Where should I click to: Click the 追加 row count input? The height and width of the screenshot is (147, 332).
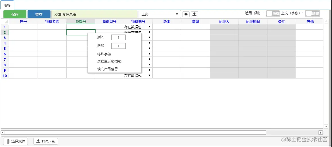[118, 46]
